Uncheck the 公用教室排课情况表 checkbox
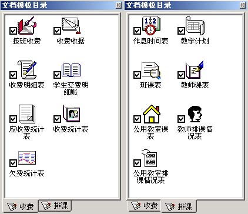248x214 pixels. tap(137, 163)
